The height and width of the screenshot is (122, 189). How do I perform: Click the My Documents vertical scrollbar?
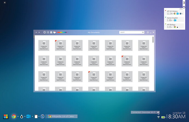pyautogui.click(x=153, y=39)
